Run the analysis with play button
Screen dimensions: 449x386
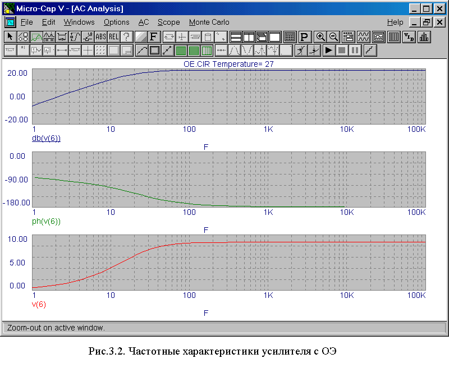[x=329, y=50]
